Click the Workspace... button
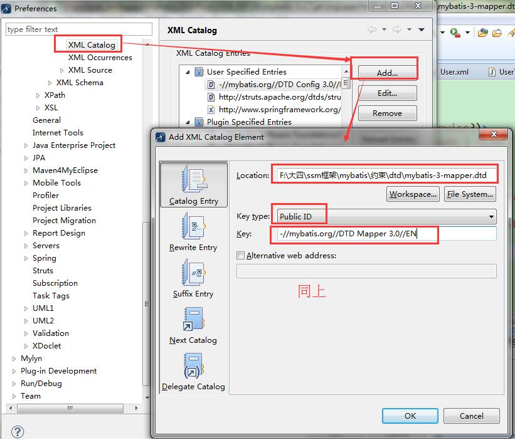The image size is (515, 440). pyautogui.click(x=413, y=194)
